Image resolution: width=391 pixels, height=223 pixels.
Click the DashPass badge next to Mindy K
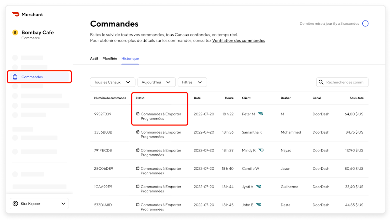[261, 151]
